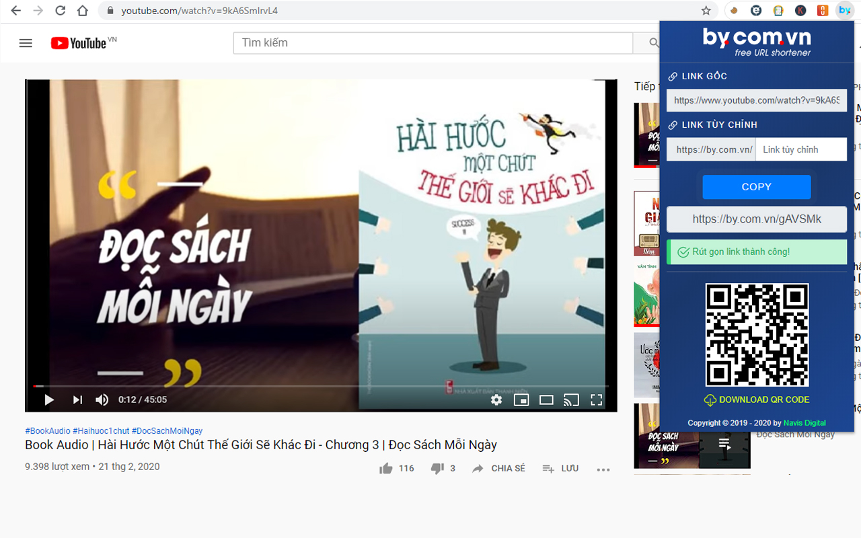Skip to the next video
The image size is (861, 538).
tap(77, 399)
